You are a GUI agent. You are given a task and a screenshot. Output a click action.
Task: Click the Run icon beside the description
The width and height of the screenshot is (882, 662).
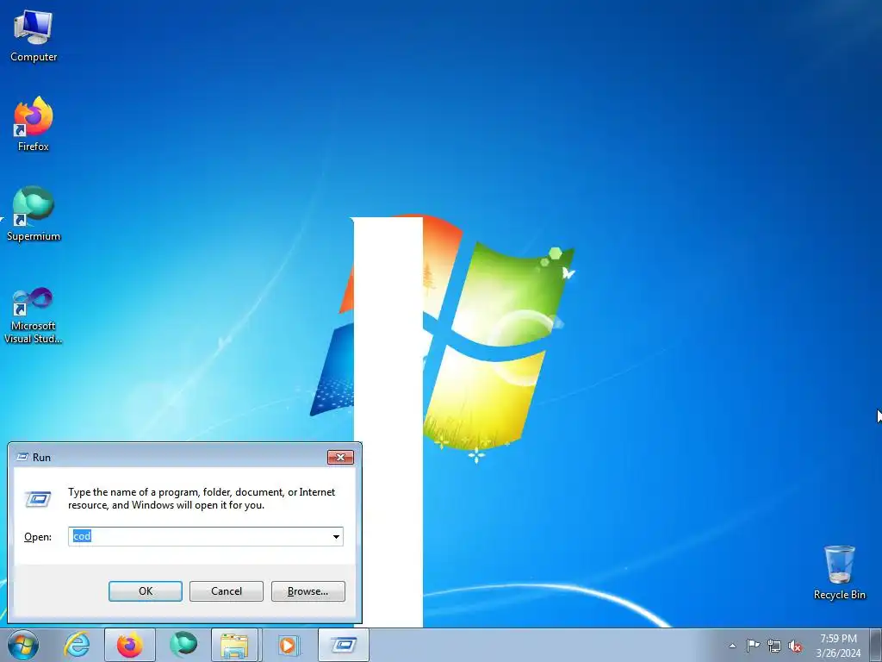[x=38, y=499]
